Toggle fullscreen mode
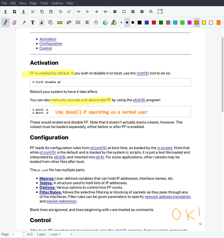This screenshot has width=224, height=238. (x=160, y=12)
